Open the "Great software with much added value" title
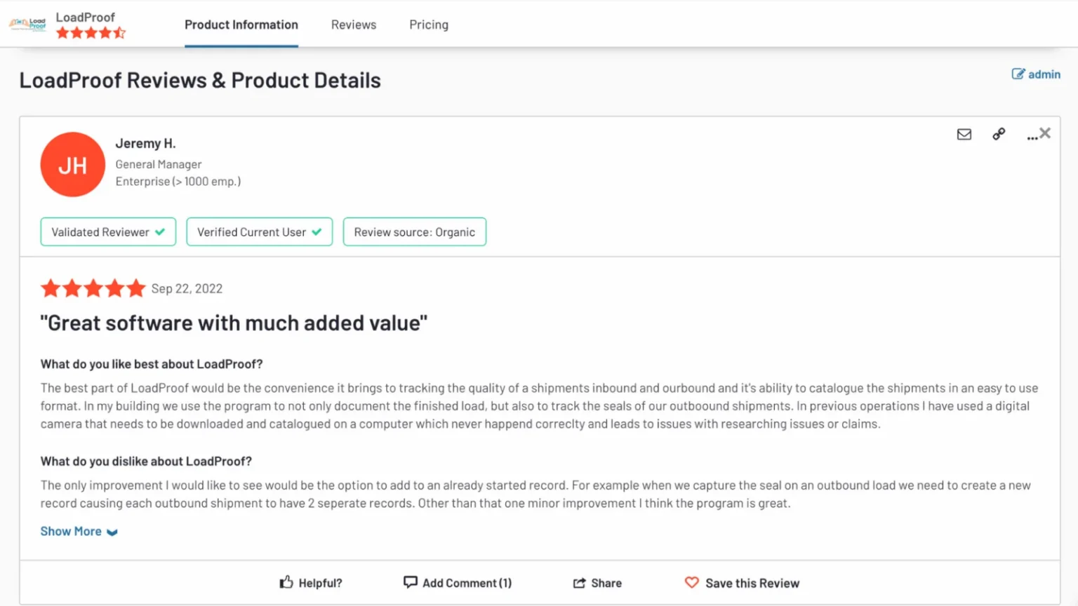 [x=234, y=323]
